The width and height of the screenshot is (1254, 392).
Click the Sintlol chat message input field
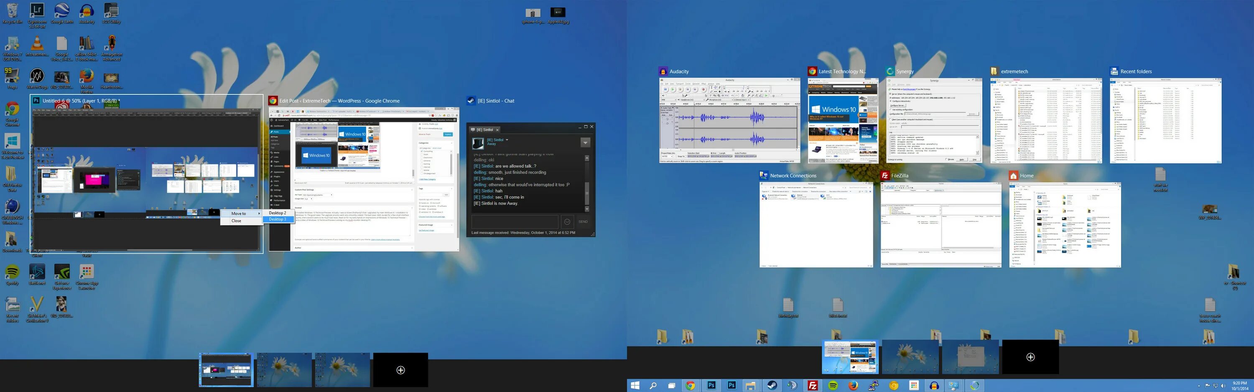coord(514,221)
